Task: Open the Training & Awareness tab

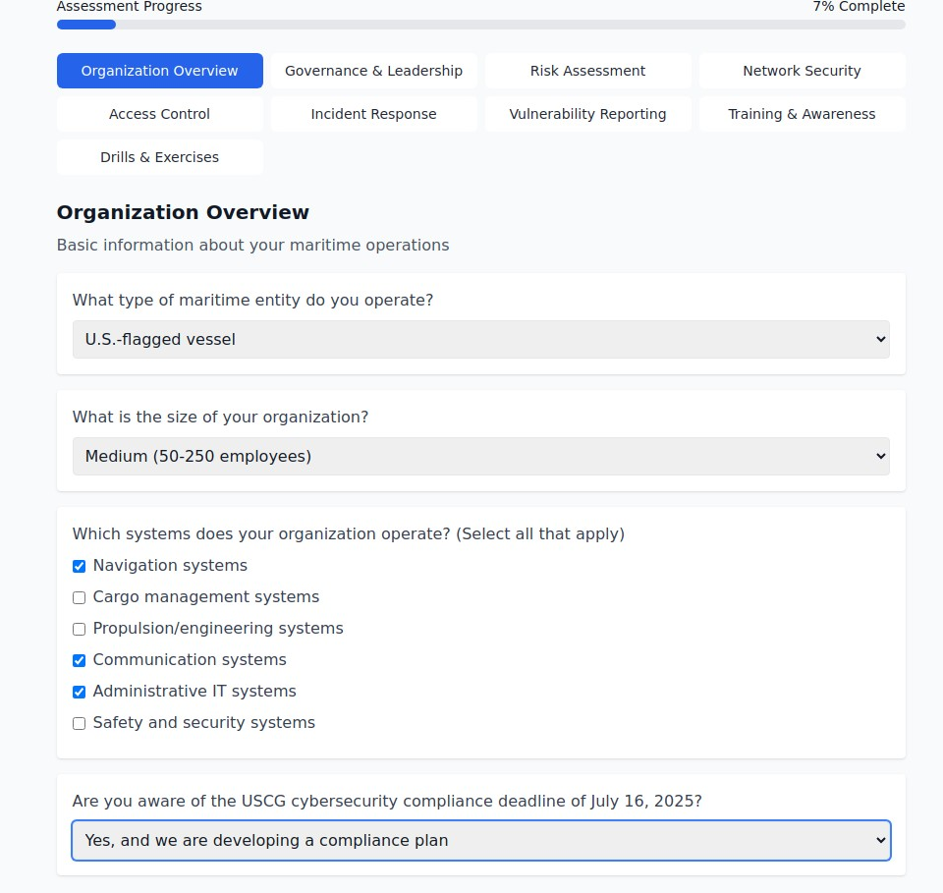Action: tap(802, 114)
